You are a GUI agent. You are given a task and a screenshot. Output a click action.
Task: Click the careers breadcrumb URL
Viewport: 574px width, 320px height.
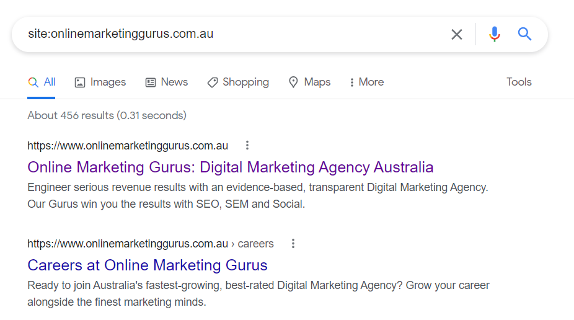coord(151,244)
